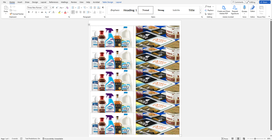Open the font name dropdown

(44, 7)
